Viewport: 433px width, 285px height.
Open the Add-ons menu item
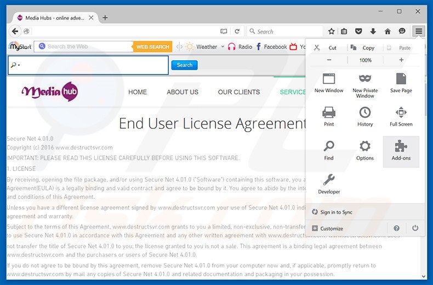(x=401, y=151)
